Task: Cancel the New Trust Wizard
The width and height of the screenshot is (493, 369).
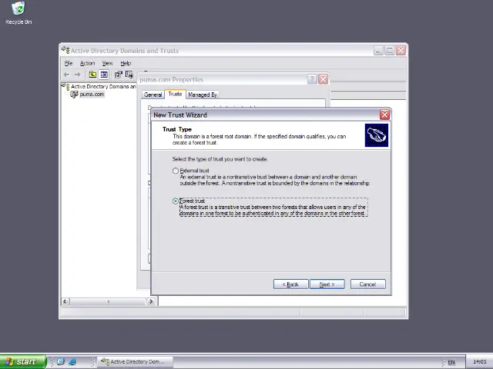Action: pyautogui.click(x=368, y=284)
